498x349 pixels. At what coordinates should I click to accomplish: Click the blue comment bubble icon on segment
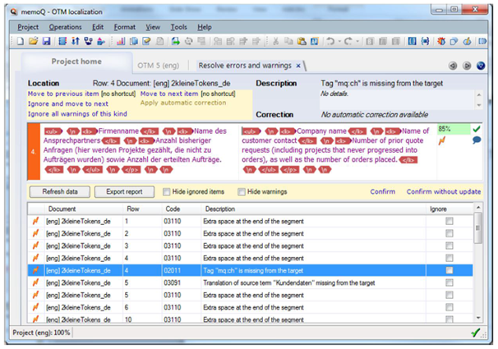477,140
